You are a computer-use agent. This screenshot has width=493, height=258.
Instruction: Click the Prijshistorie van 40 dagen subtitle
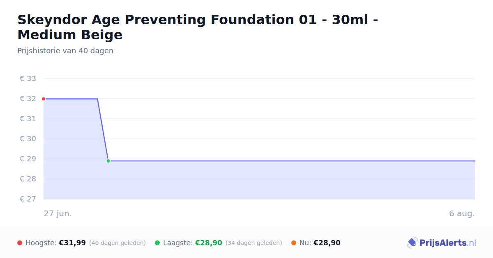point(65,51)
